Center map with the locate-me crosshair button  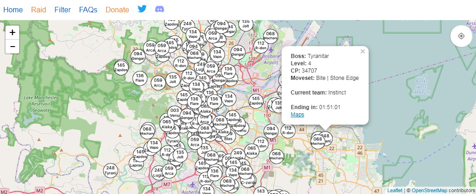pyautogui.click(x=461, y=36)
